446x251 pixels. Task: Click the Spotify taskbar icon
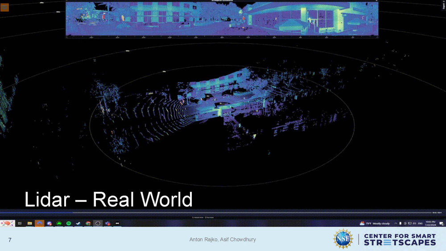(69, 223)
